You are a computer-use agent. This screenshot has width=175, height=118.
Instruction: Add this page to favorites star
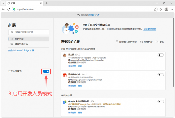tap(155, 9)
